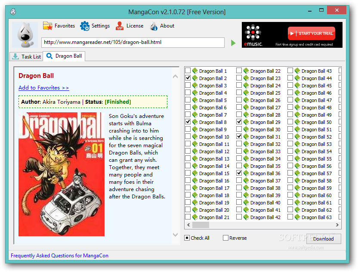Image resolution: width=358 pixels, height=272 pixels.
Task: Uncheck the Dragon Ball 31 checkbox
Action: point(239,136)
